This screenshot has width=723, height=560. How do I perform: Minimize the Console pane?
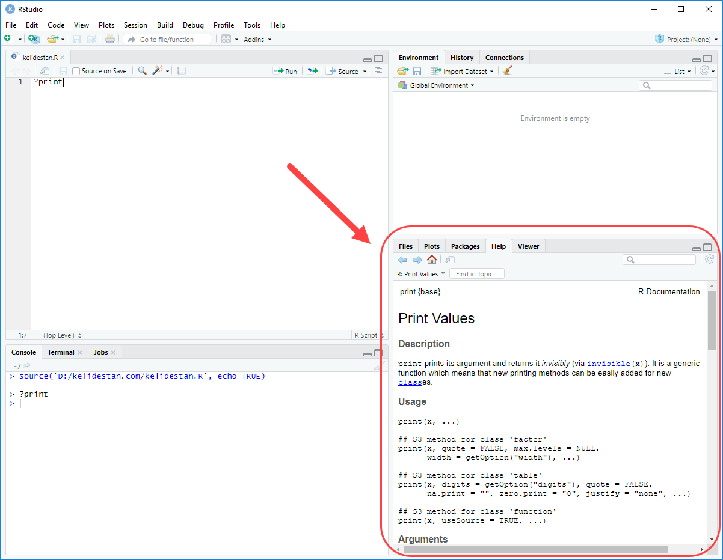coord(368,354)
